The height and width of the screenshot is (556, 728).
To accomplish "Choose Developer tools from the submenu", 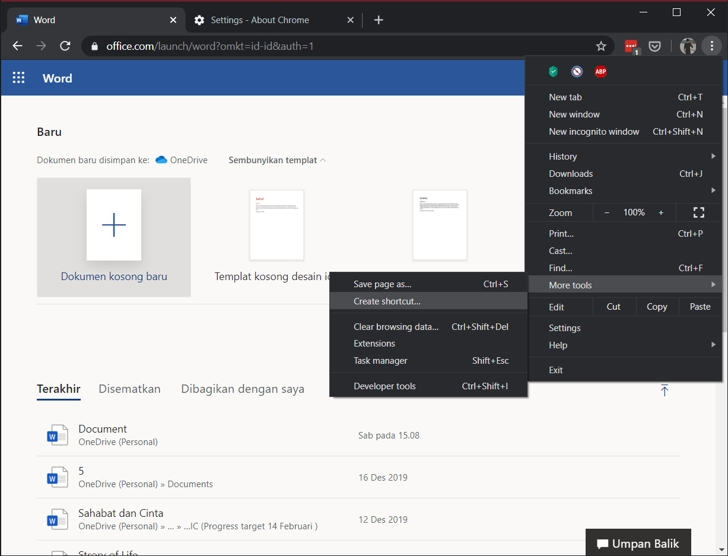I will click(384, 386).
